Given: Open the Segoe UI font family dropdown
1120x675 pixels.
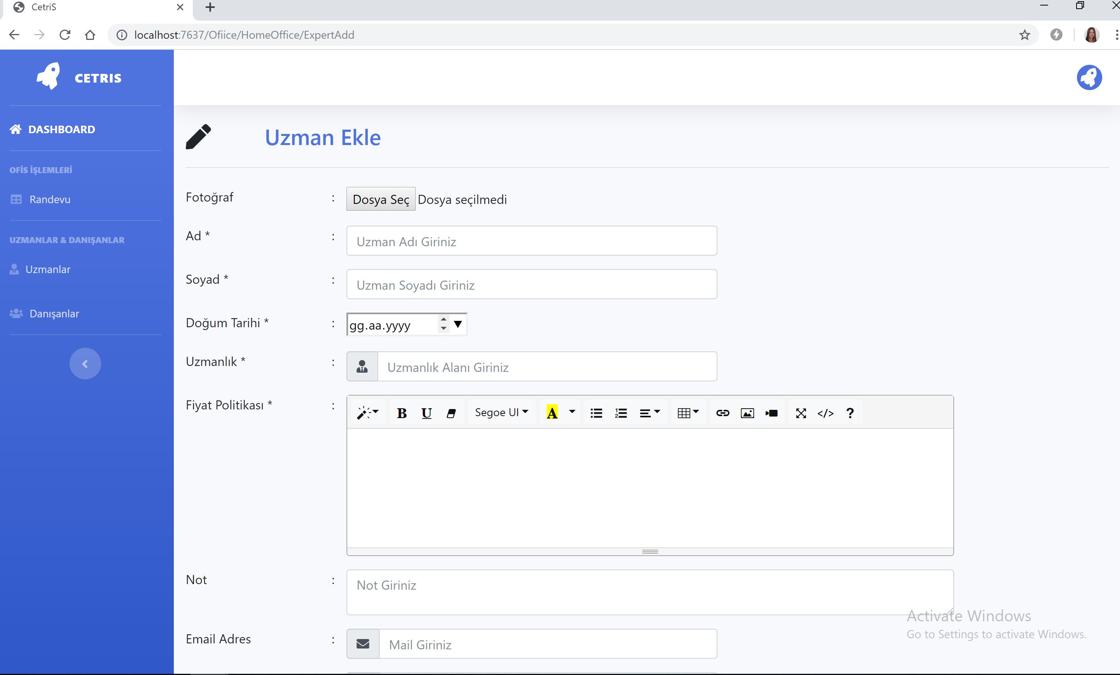Looking at the screenshot, I should pyautogui.click(x=501, y=412).
